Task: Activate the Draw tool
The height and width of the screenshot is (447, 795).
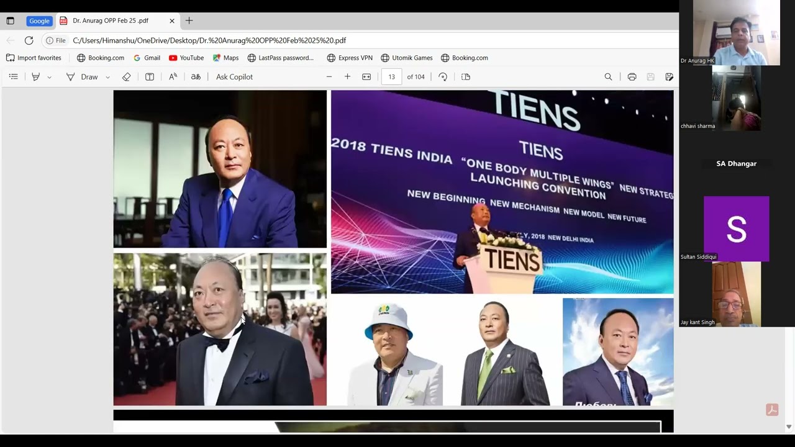Action: (82, 77)
